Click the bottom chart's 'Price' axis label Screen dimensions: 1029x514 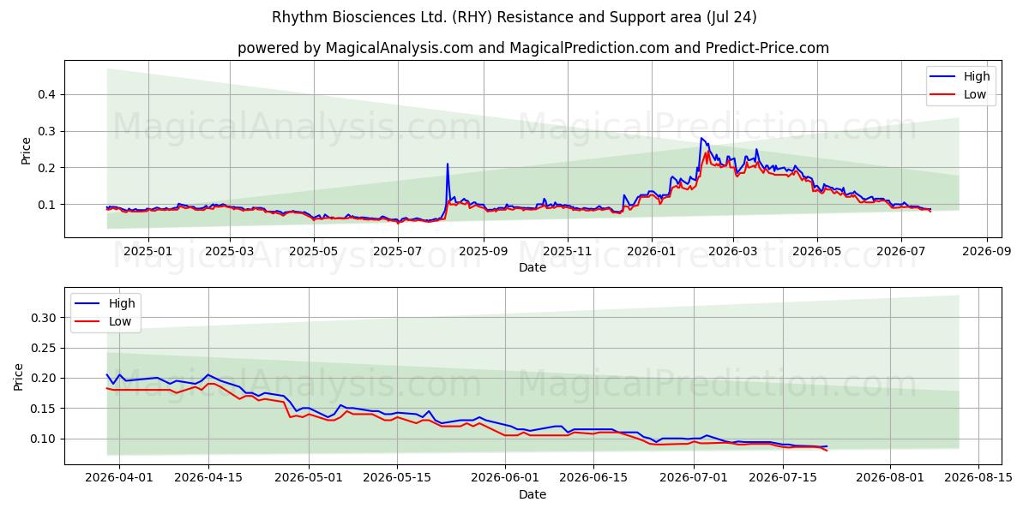(19, 375)
